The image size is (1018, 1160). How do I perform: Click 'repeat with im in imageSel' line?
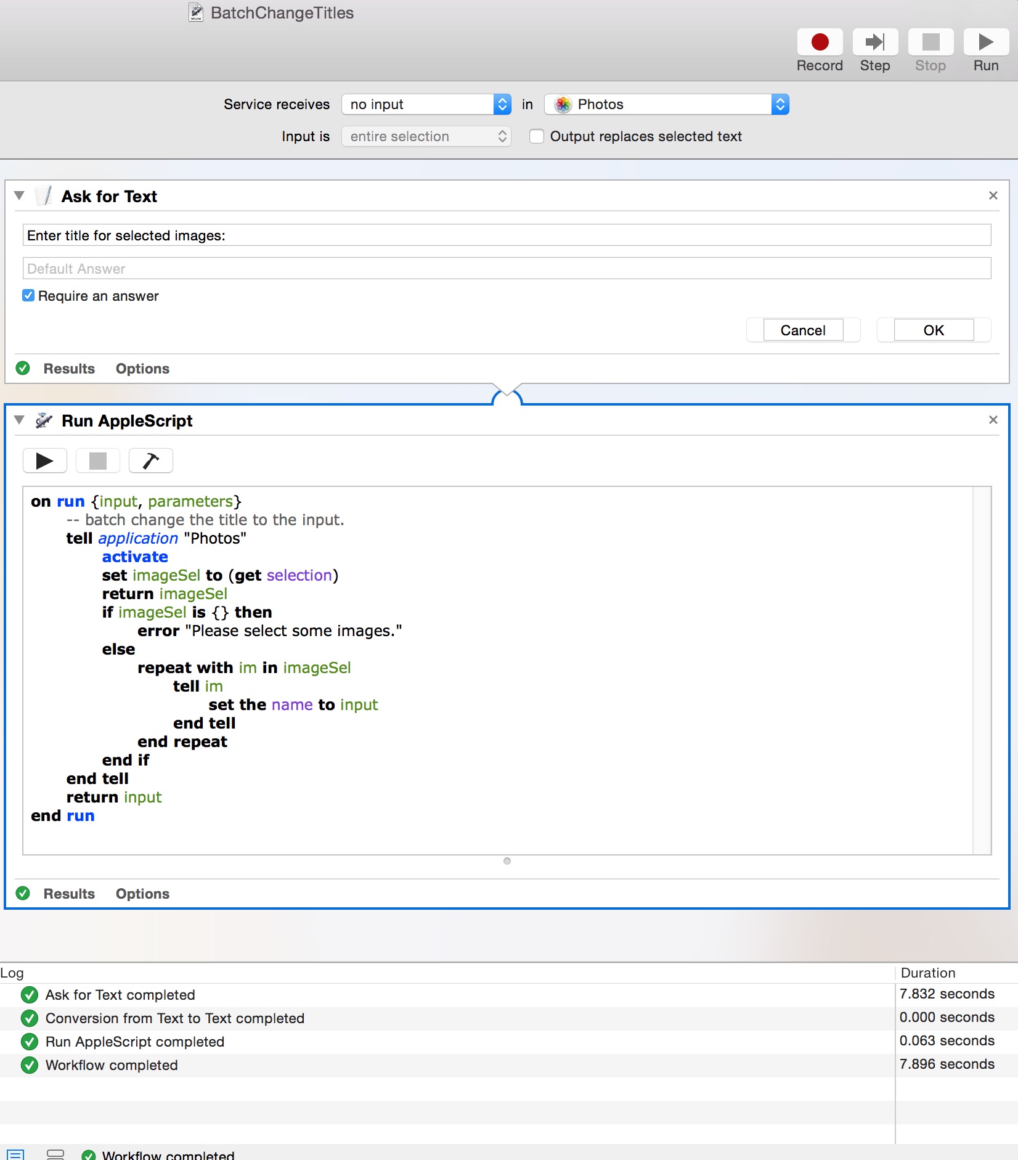pyautogui.click(x=244, y=668)
